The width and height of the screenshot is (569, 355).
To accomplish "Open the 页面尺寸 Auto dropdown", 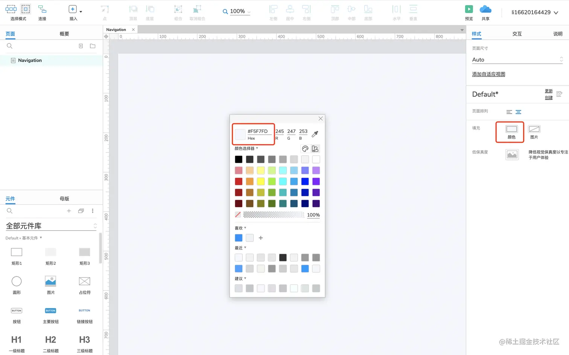I will coord(517,59).
